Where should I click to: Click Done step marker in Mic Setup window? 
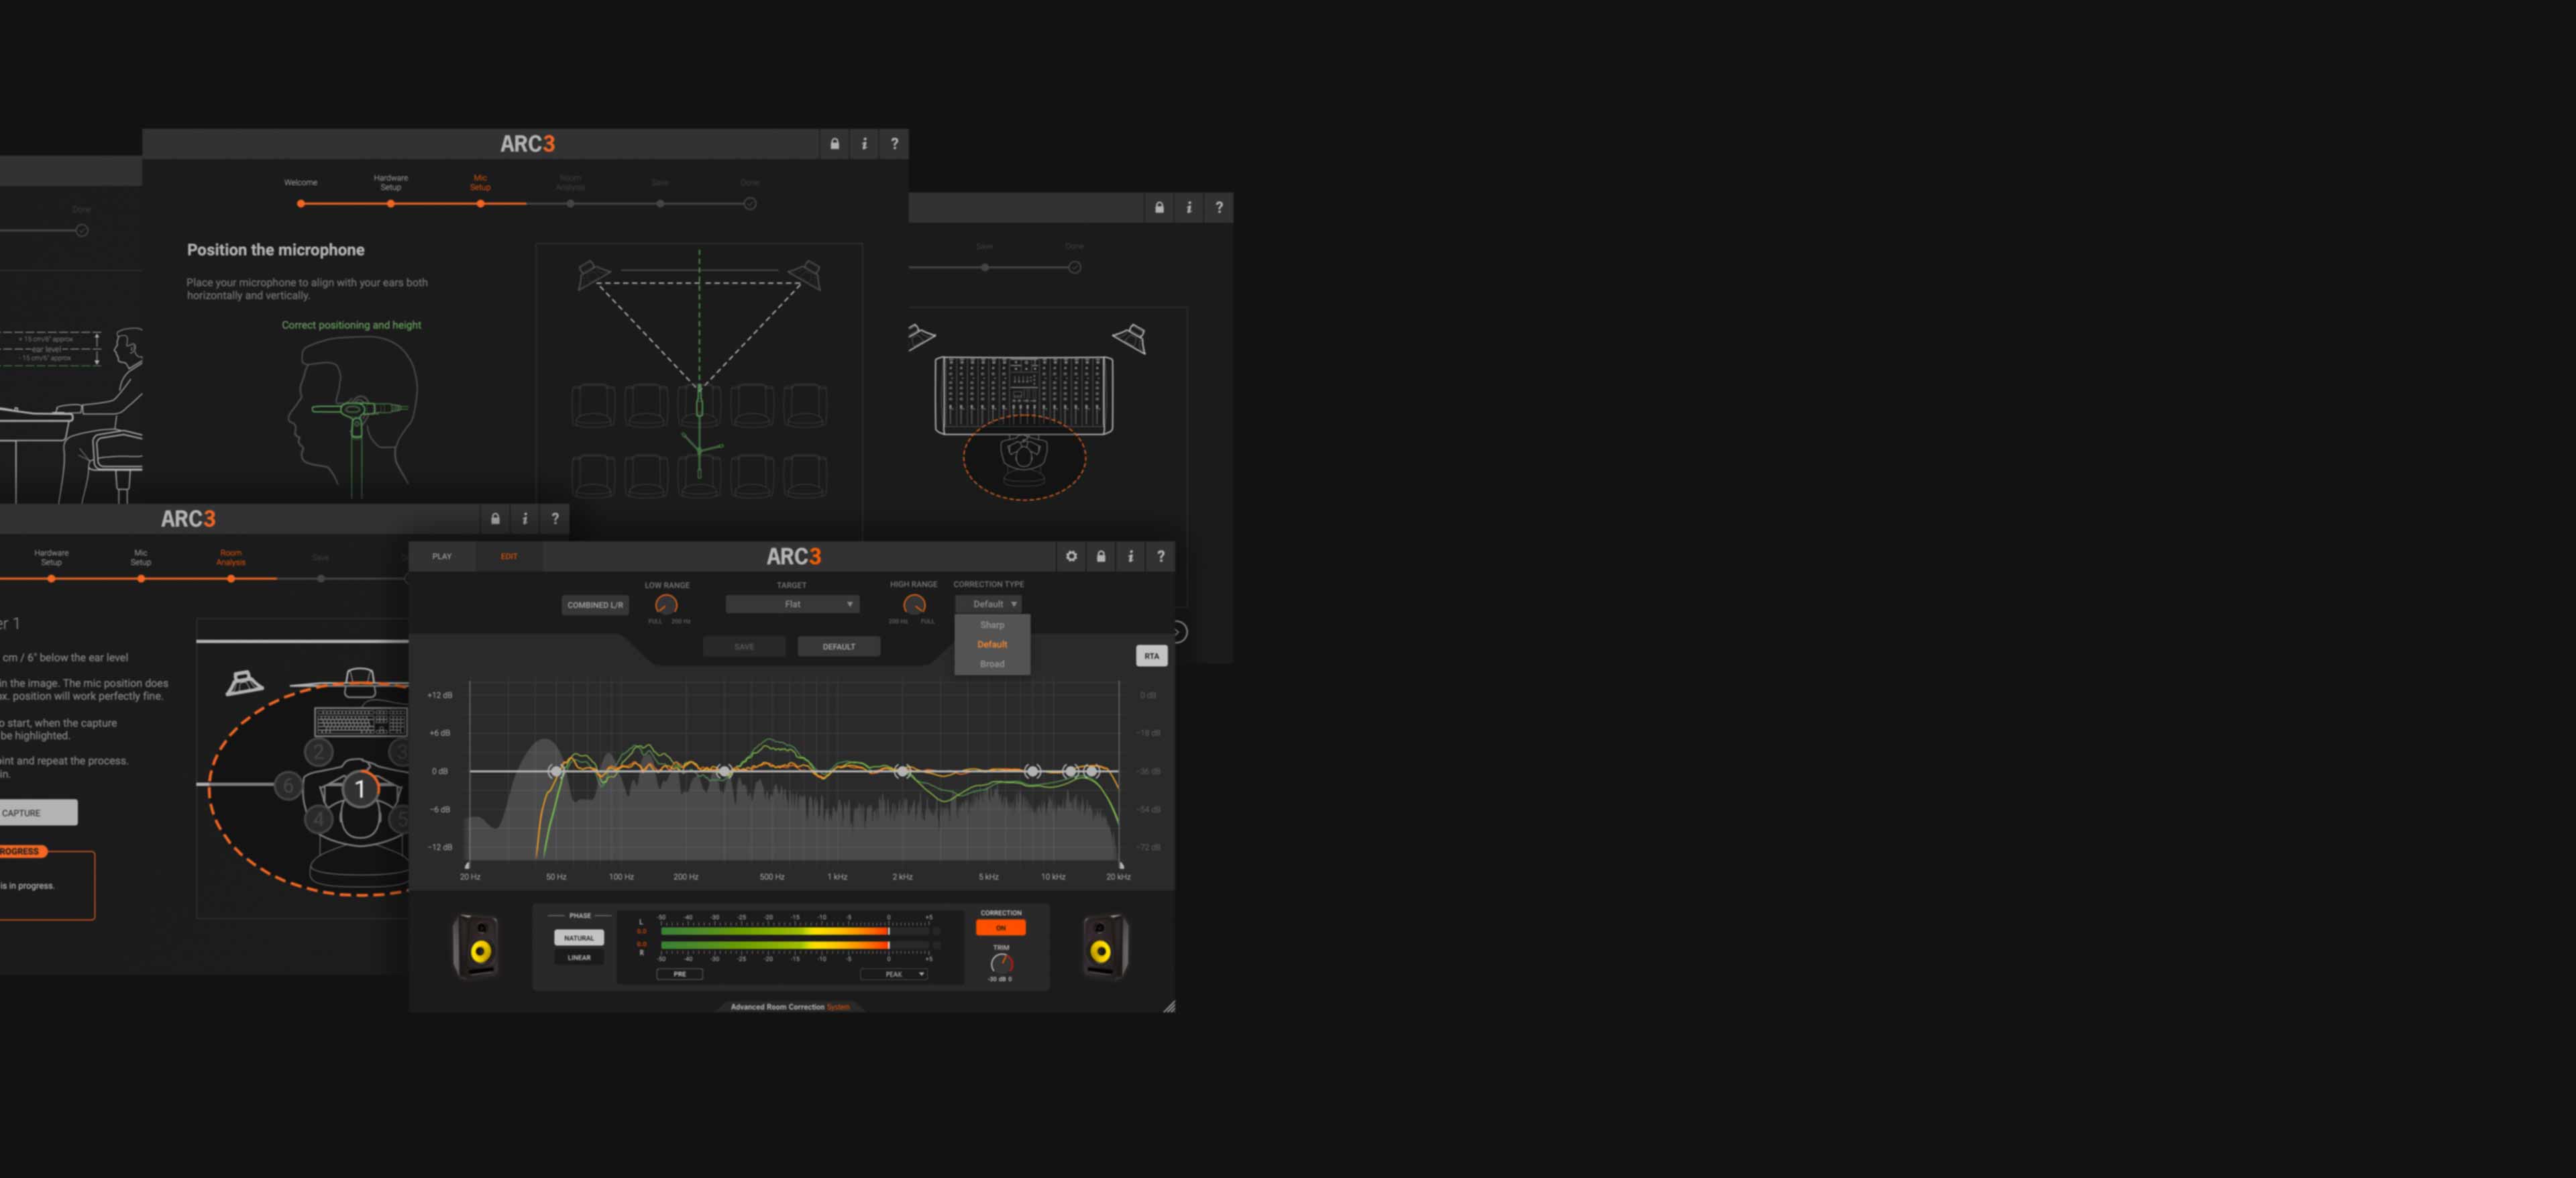point(750,204)
